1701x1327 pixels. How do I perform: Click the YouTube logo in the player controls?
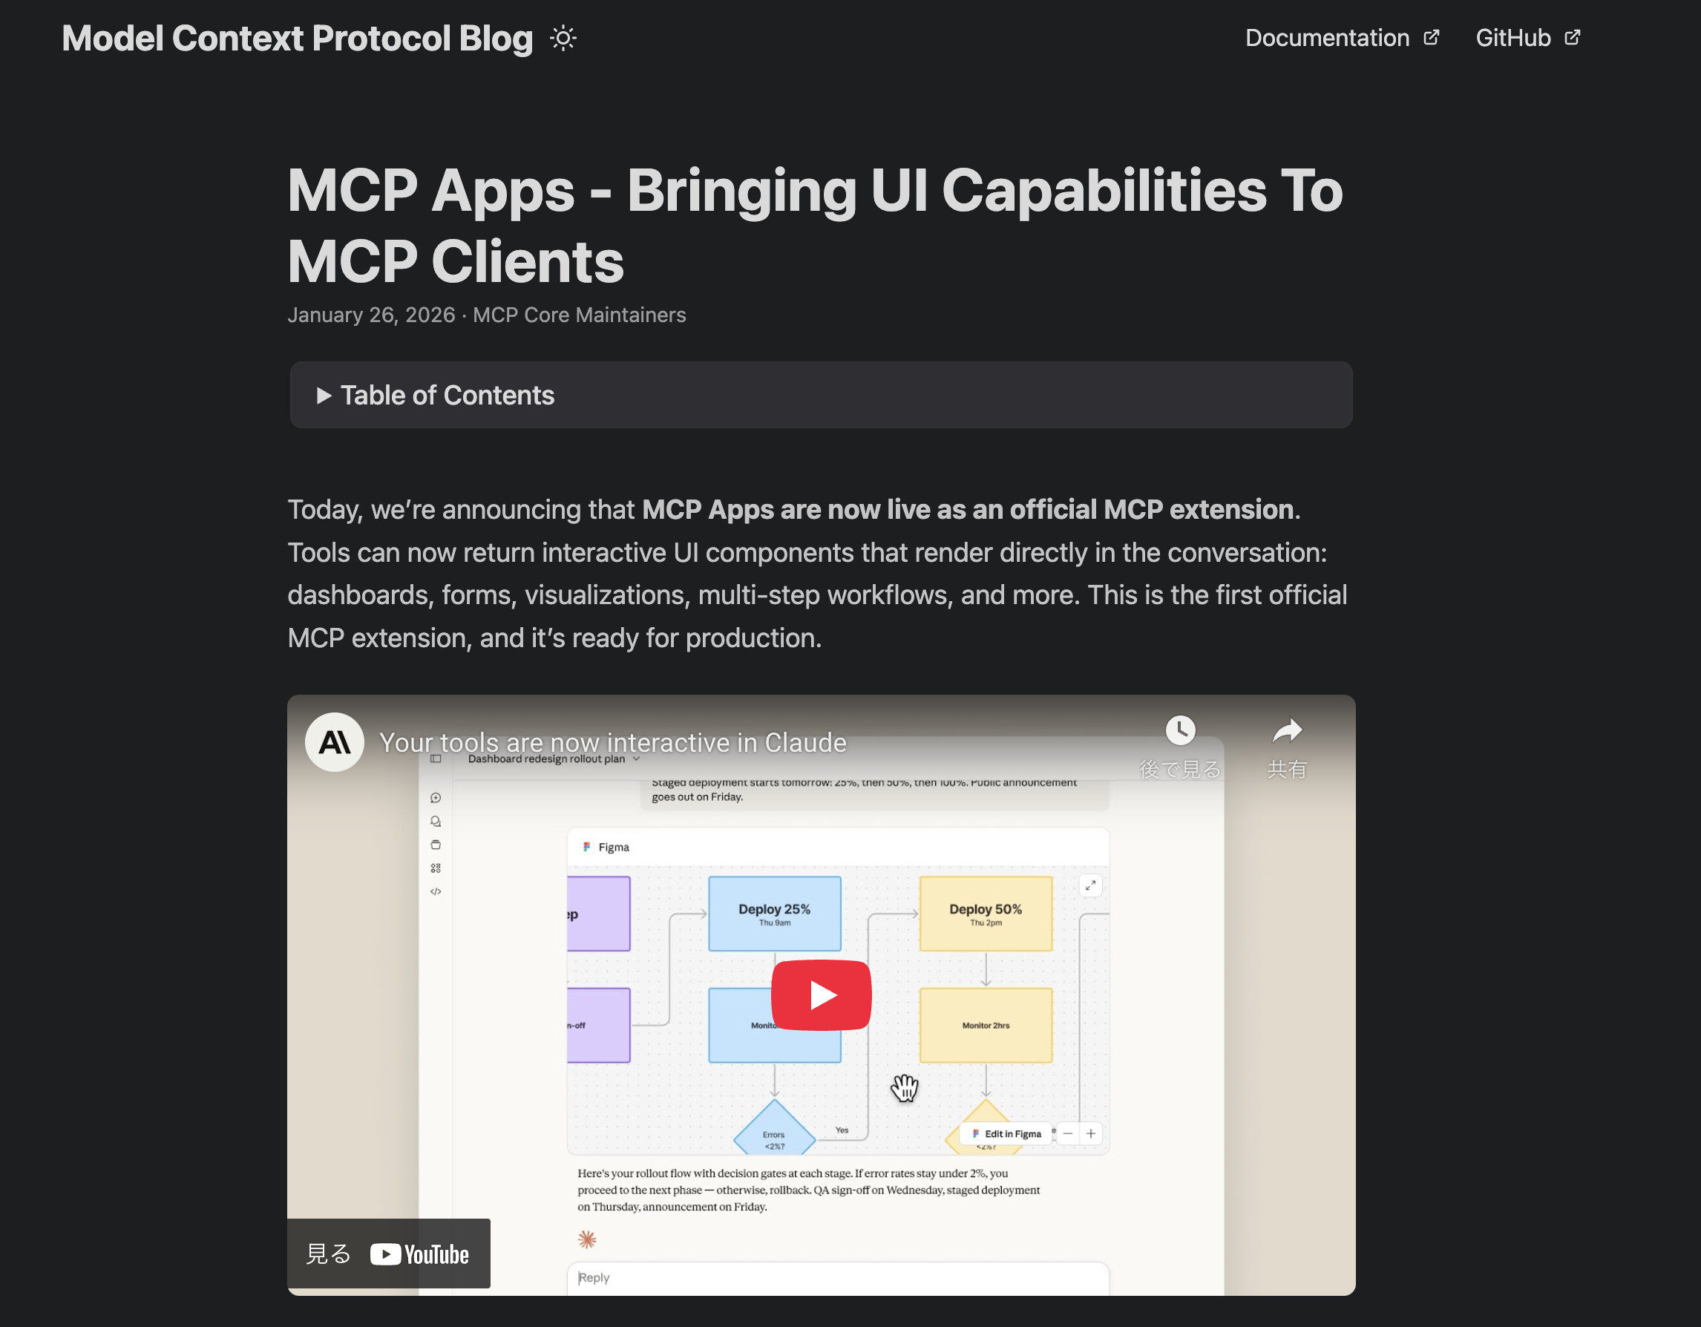pos(422,1254)
